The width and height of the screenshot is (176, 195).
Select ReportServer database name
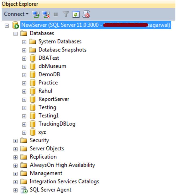54,99
